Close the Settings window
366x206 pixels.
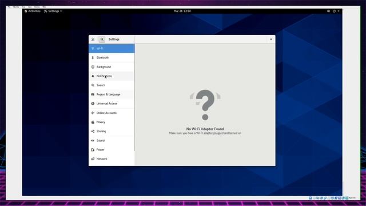(x=270, y=39)
